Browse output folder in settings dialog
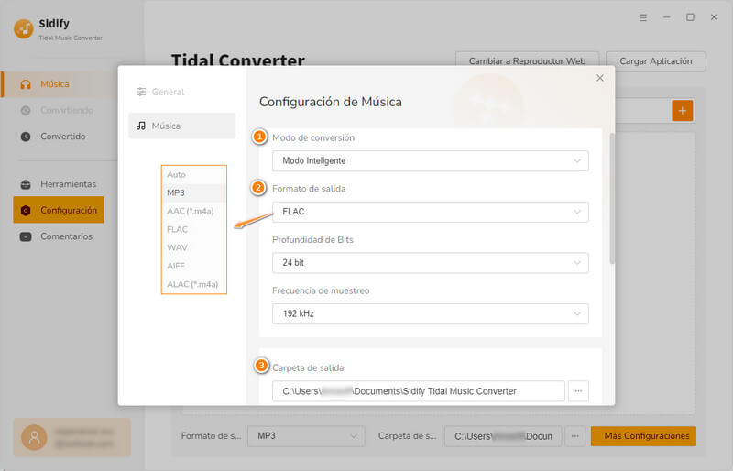The image size is (733, 471). click(578, 391)
